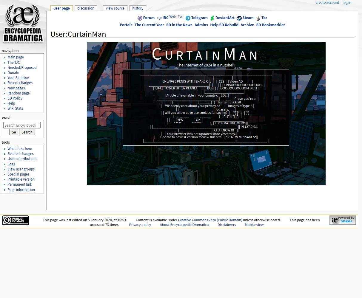Click the Powered by Drama badge
Screen dimensions: 362x298
[x=342, y=220]
